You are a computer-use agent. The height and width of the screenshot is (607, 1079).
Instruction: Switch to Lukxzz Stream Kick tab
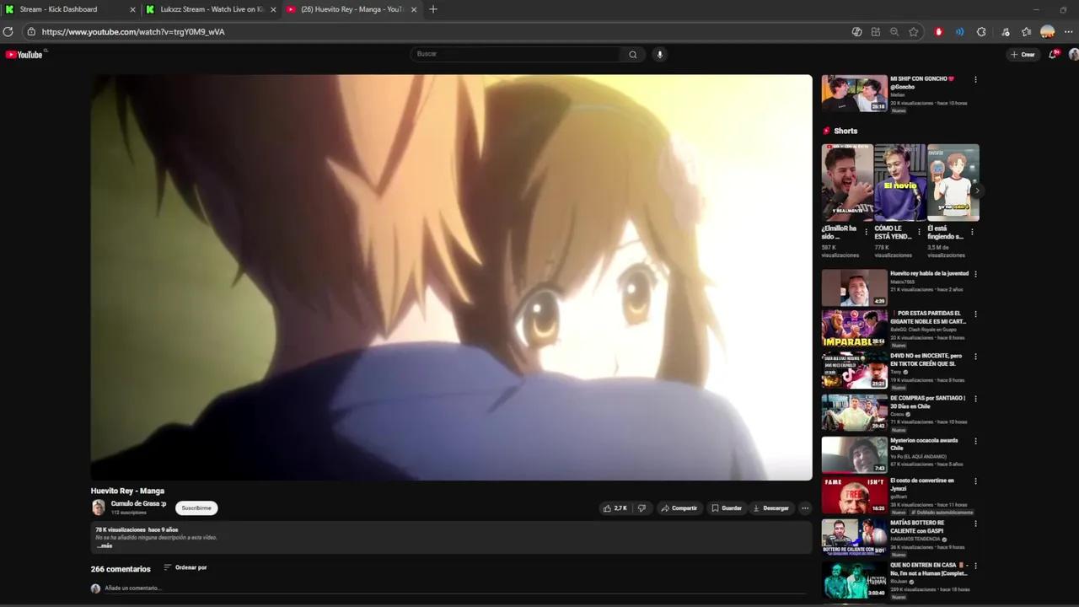tap(212, 9)
